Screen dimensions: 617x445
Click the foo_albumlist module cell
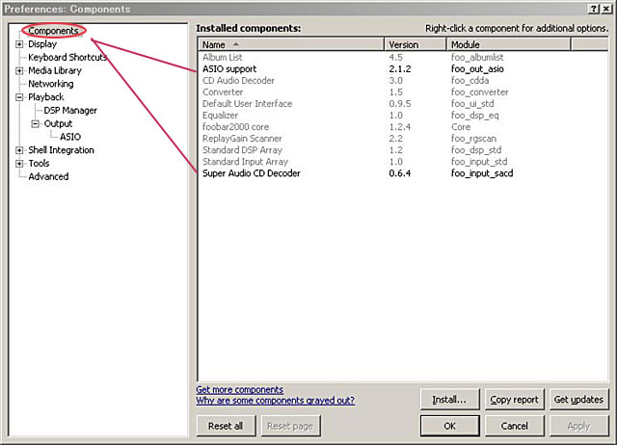tap(477, 58)
